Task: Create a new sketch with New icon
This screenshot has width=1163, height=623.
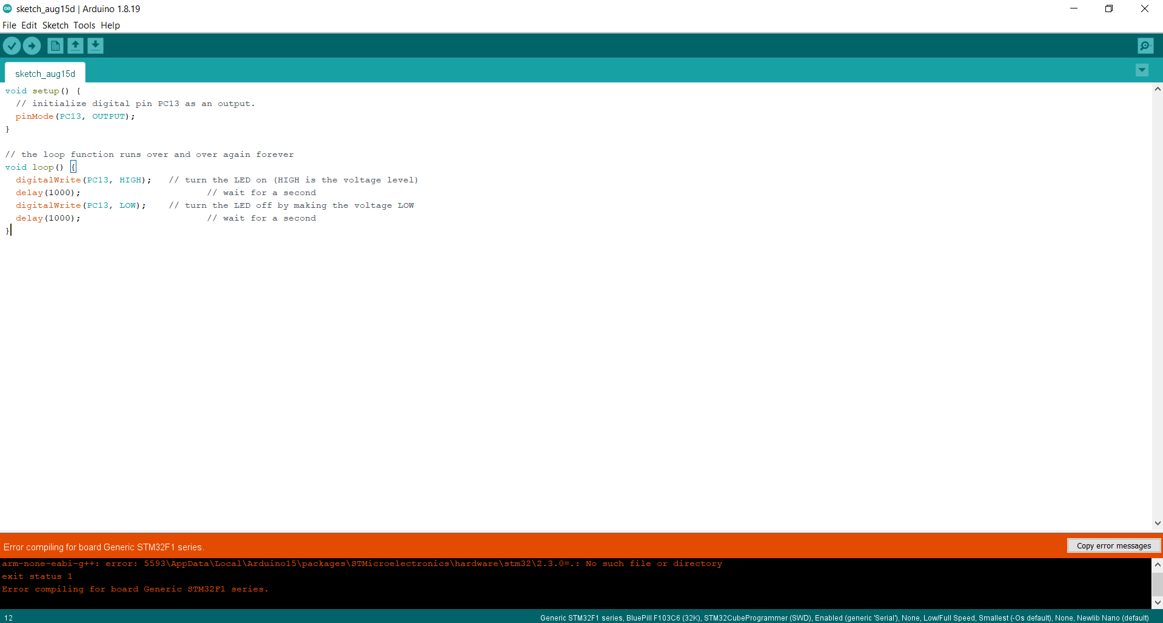Action: [55, 45]
